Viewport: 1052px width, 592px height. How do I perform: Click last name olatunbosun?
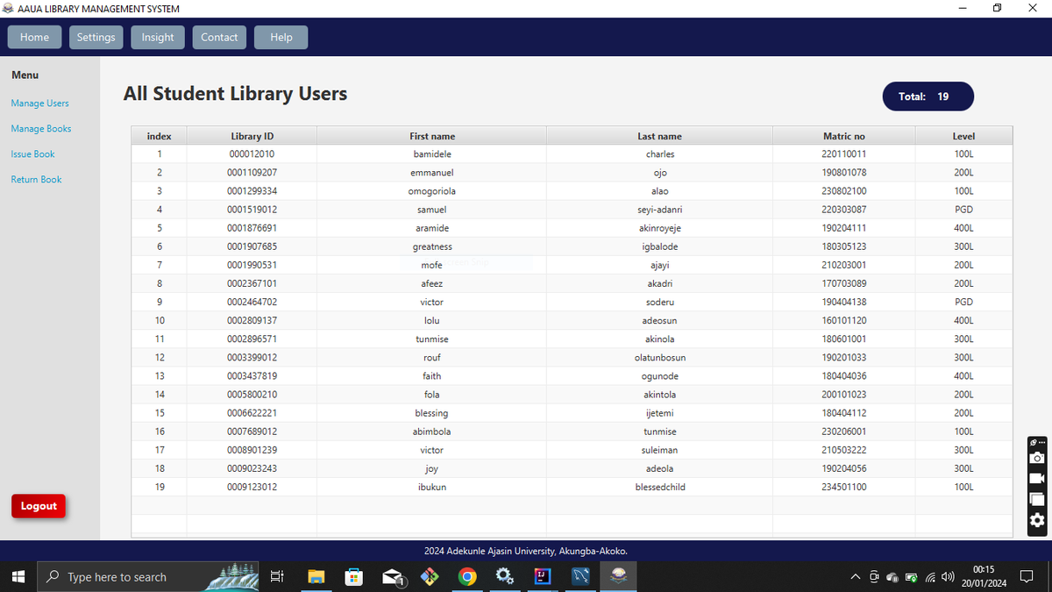pyautogui.click(x=659, y=358)
